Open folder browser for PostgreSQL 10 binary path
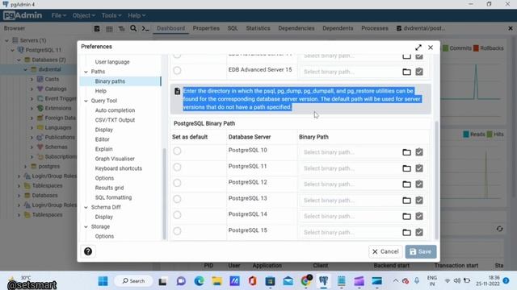Screen dimensions: 517x290 pyautogui.click(x=406, y=152)
